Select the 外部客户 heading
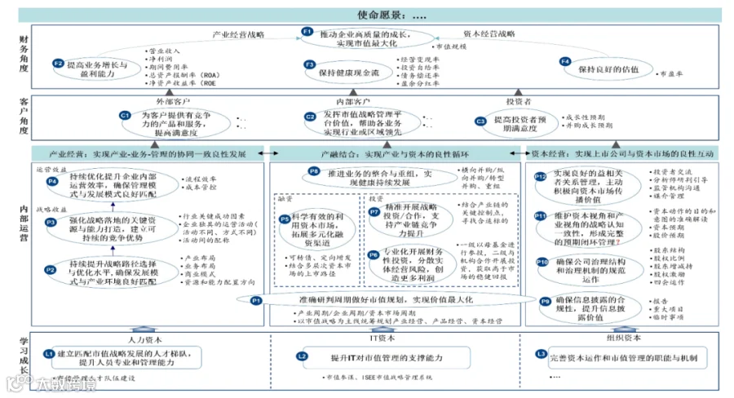This screenshot has height=398, width=734. point(173,101)
